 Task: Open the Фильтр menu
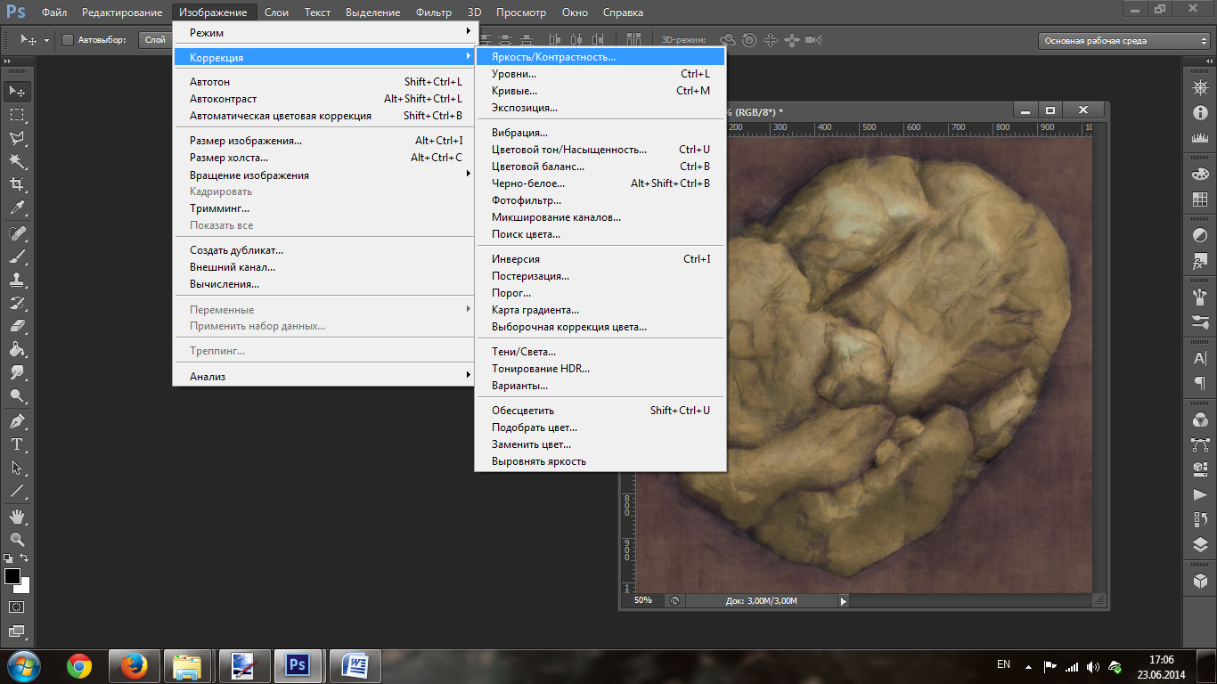coord(434,12)
